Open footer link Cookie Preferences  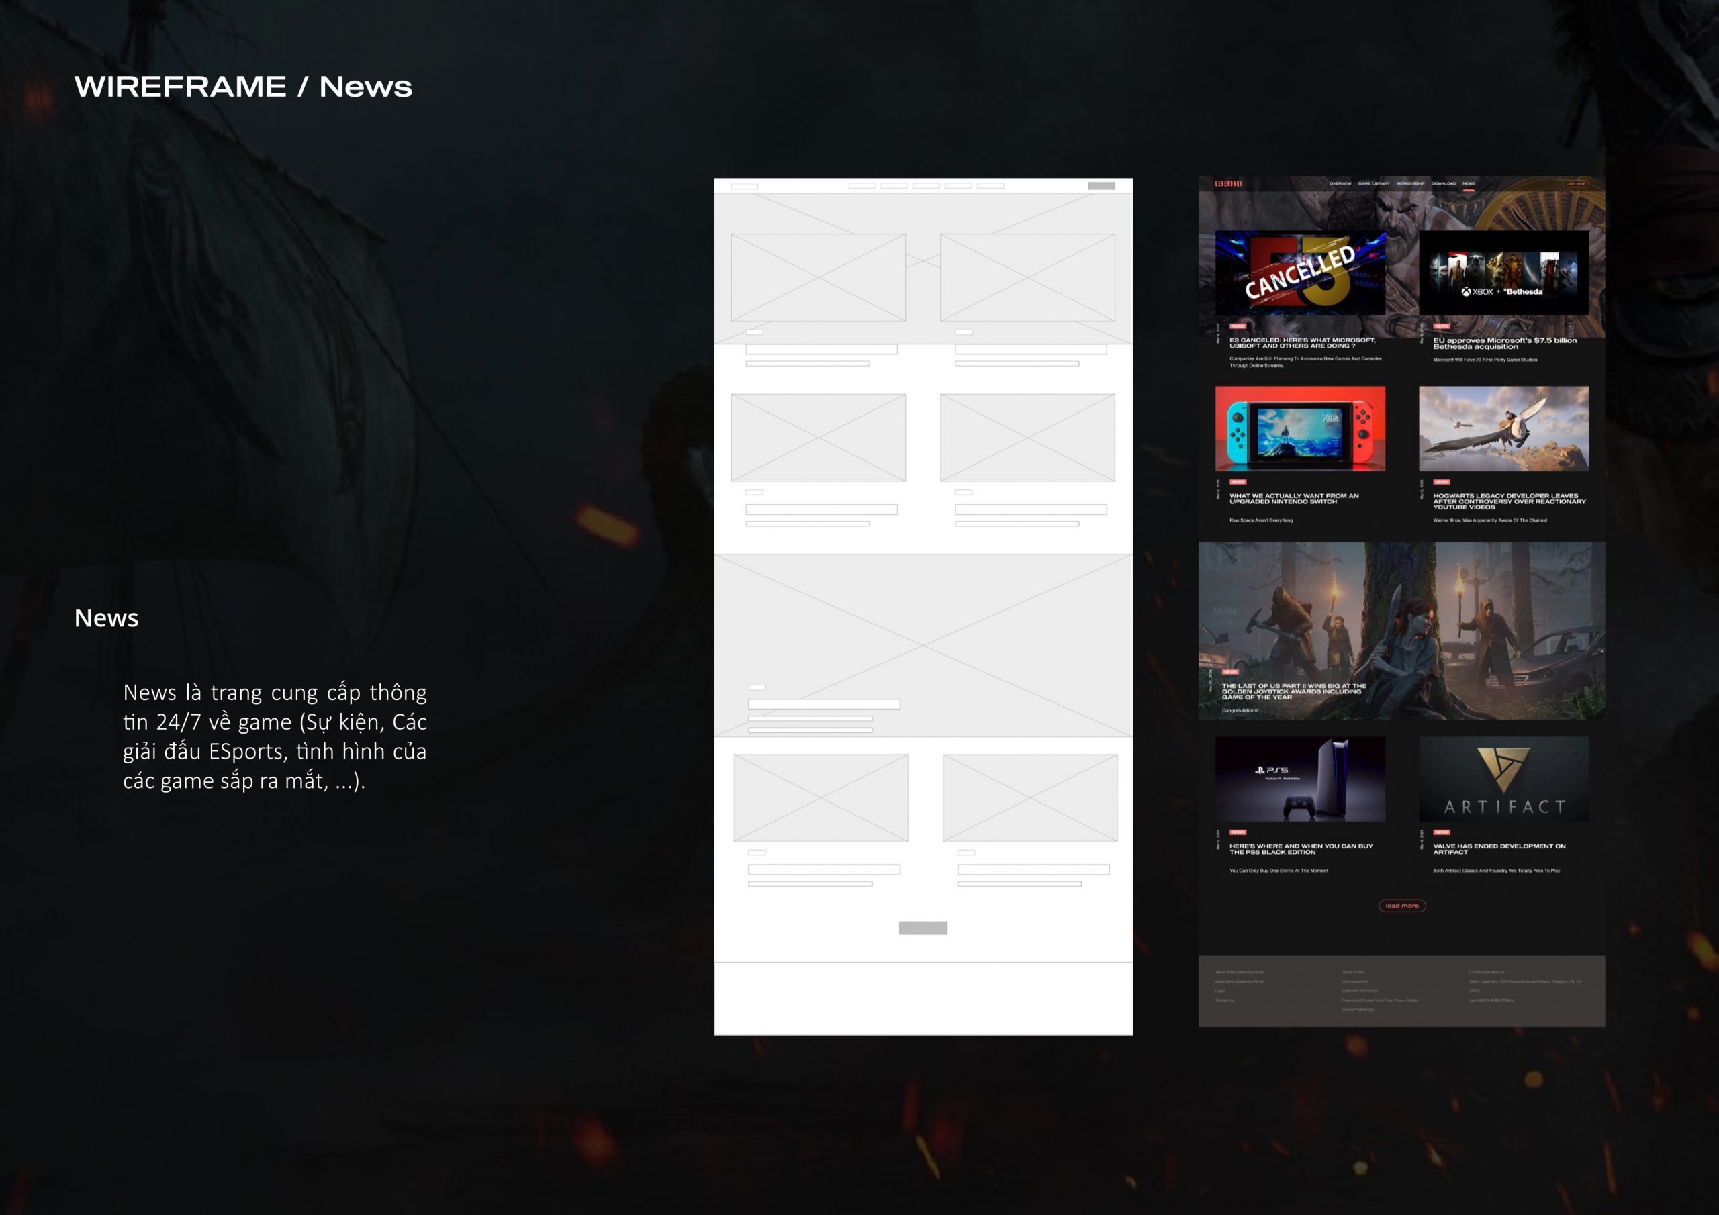point(1358,1010)
